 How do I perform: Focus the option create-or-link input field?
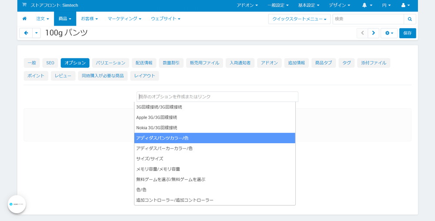[217, 97]
